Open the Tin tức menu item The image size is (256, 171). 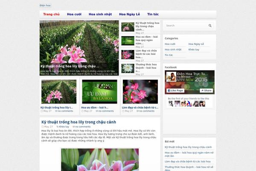(x=153, y=14)
